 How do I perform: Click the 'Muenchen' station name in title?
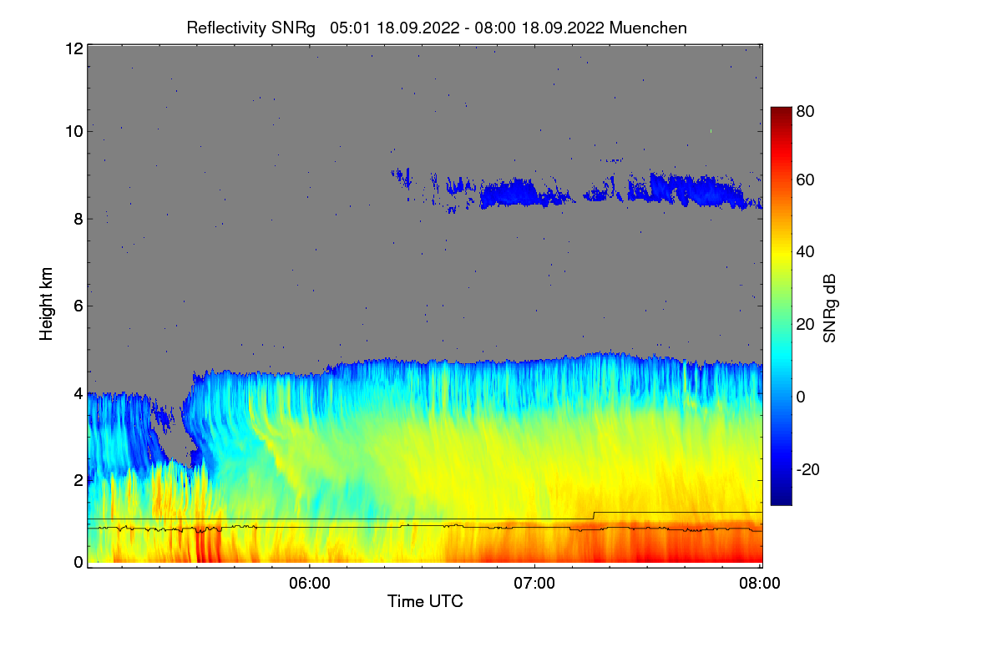point(648,28)
